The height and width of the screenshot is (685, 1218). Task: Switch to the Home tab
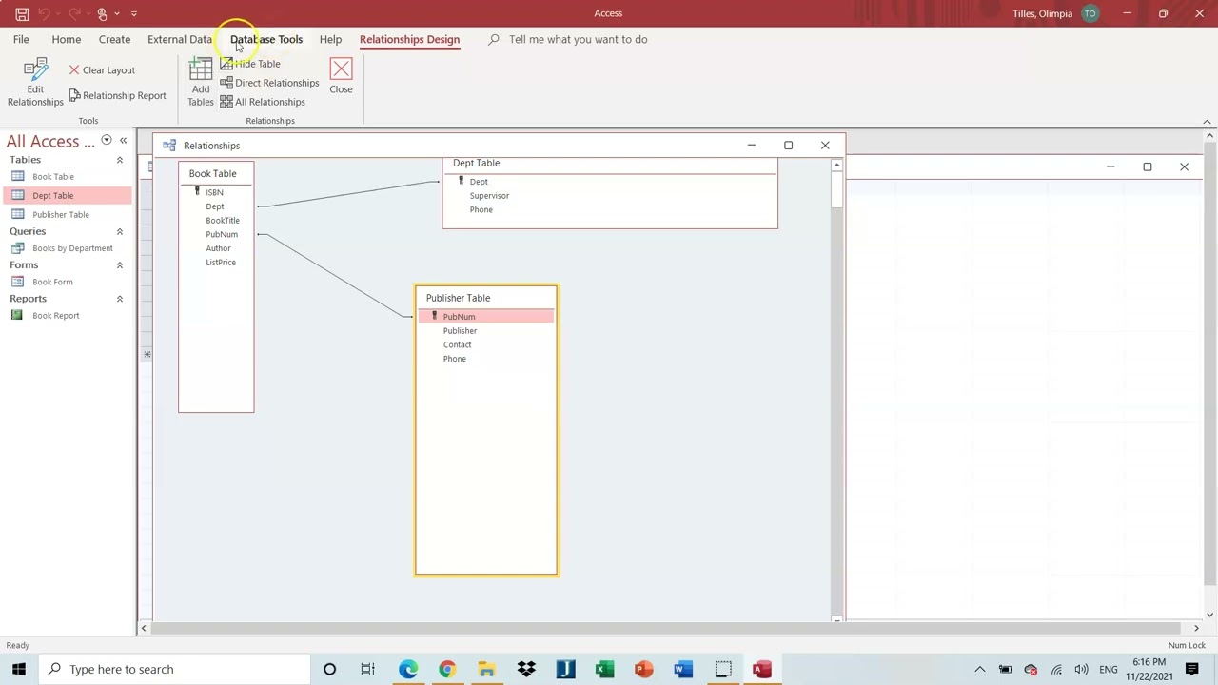(67, 39)
